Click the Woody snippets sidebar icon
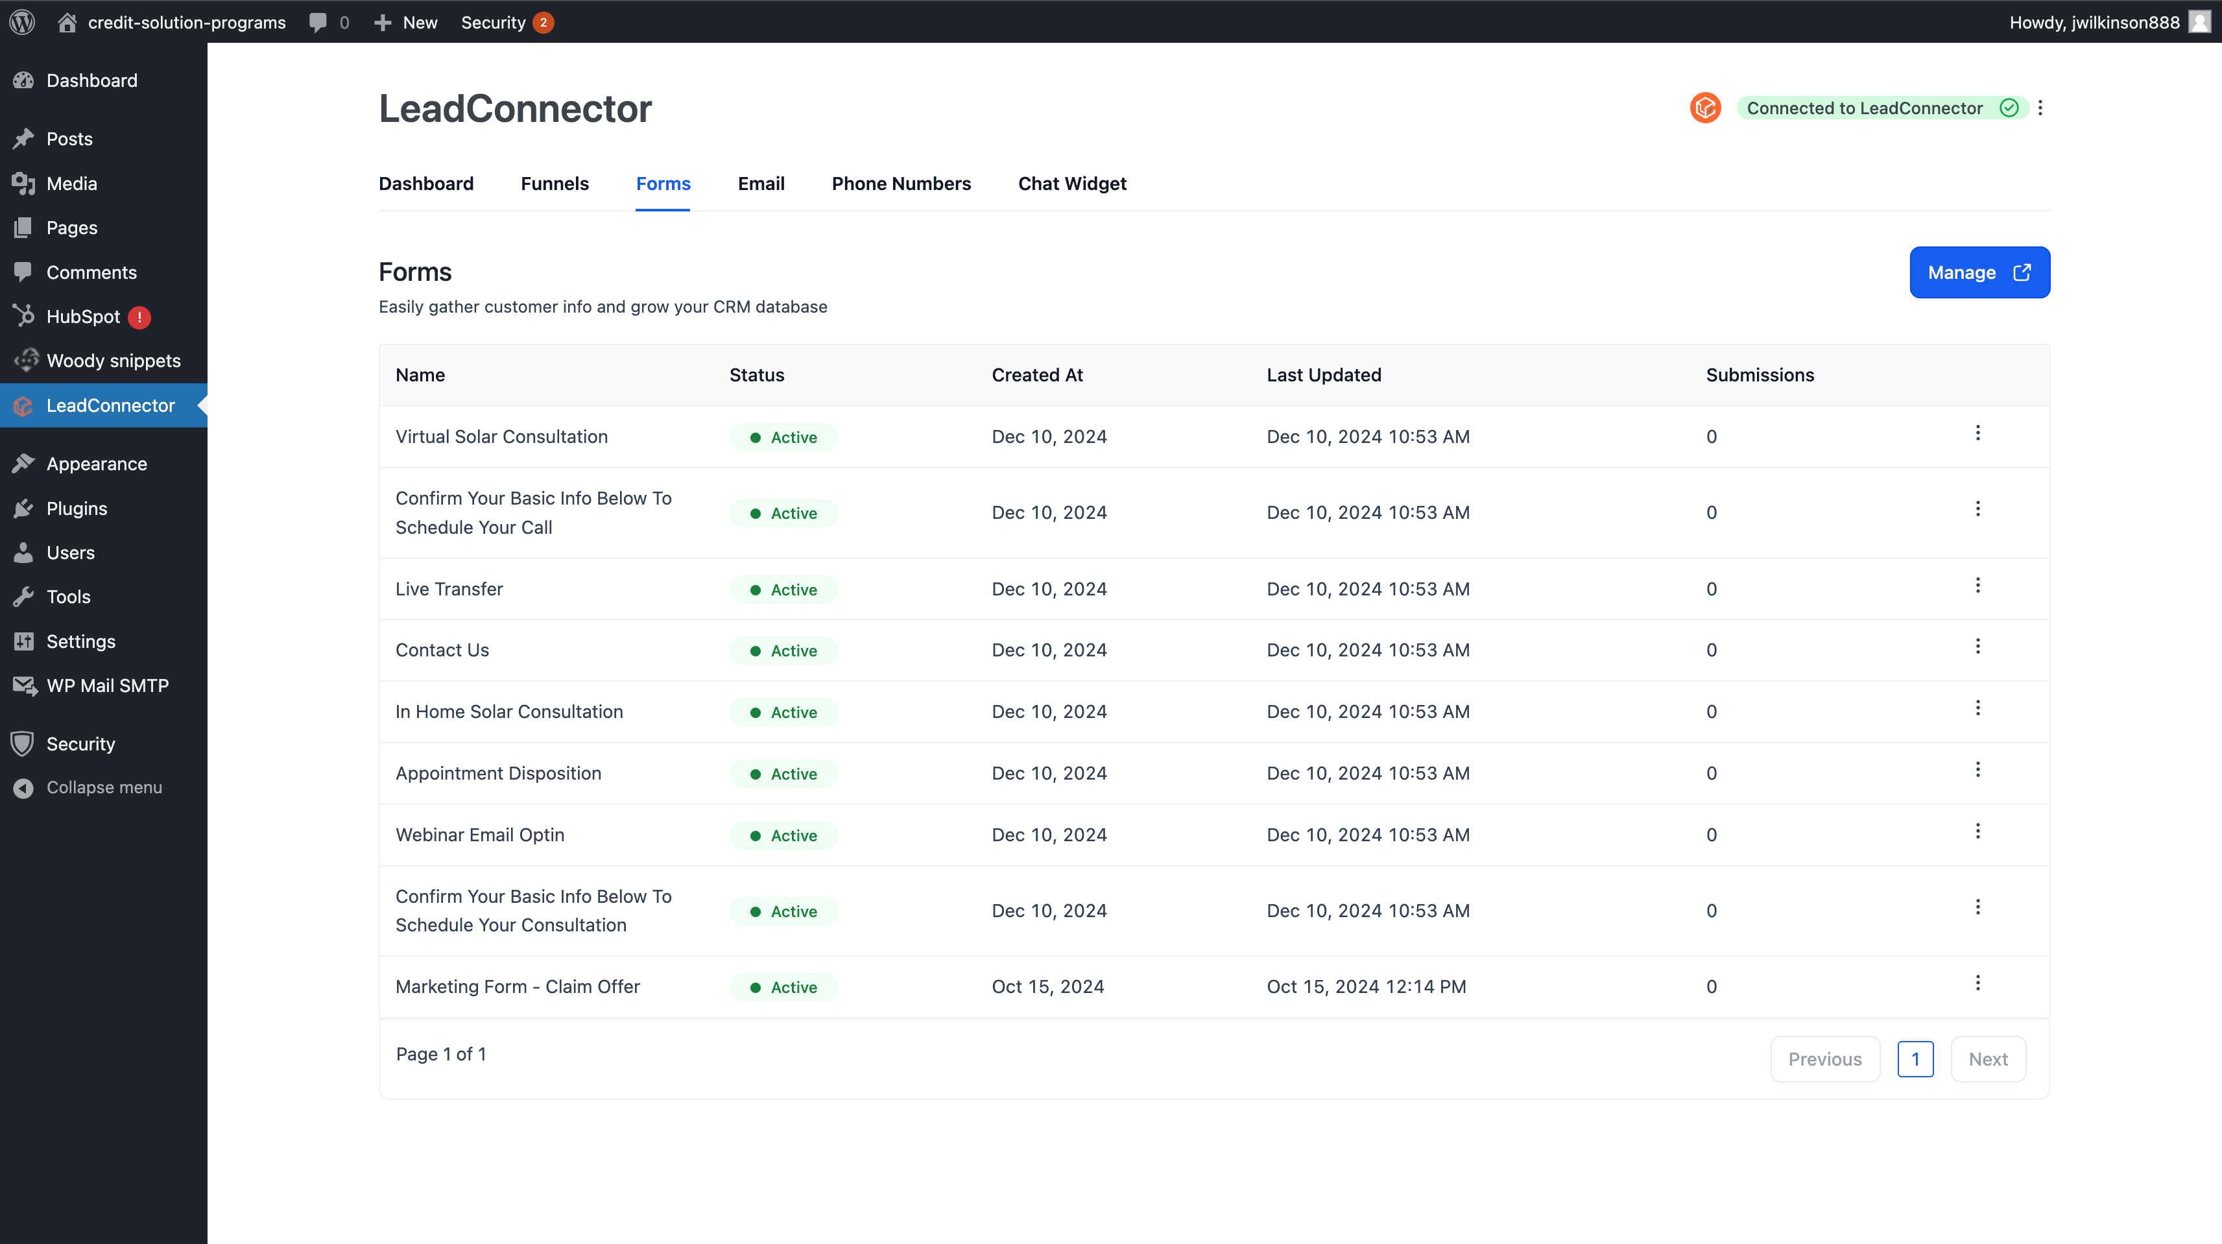 (x=25, y=361)
